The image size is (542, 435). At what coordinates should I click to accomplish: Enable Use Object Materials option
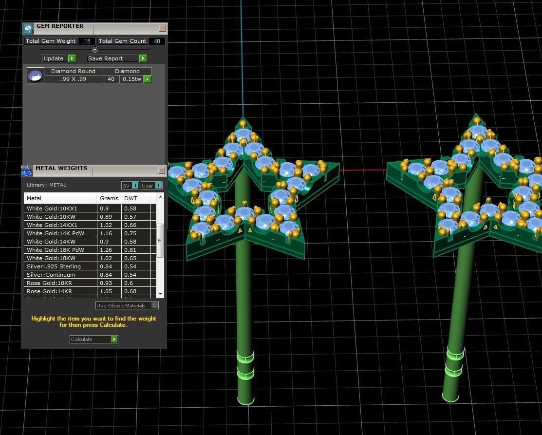pos(155,305)
